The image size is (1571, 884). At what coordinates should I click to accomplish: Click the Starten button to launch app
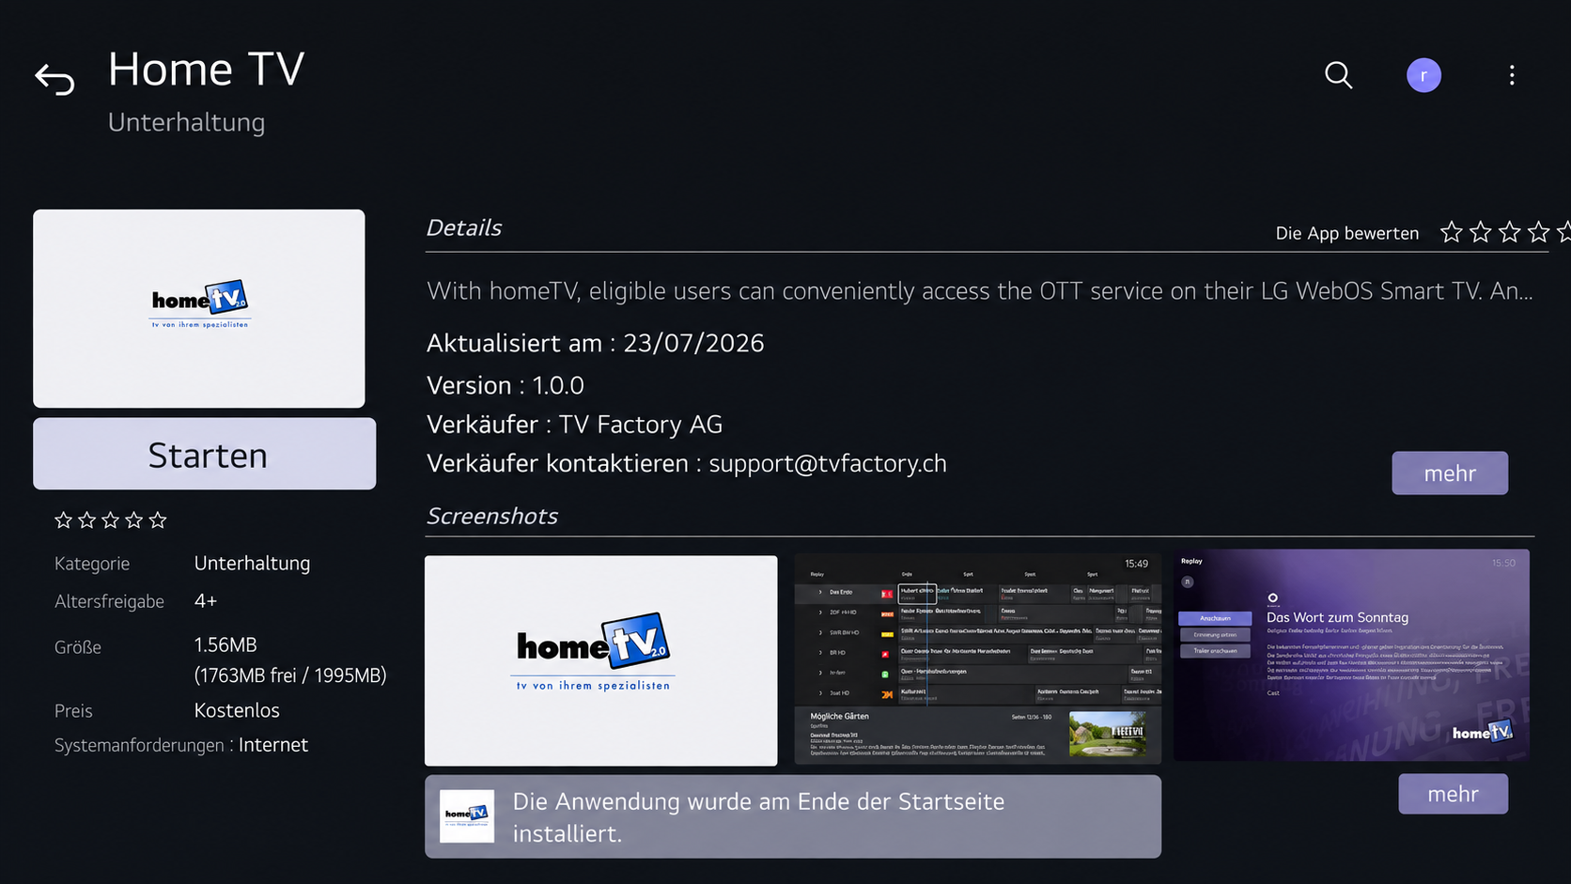point(205,454)
